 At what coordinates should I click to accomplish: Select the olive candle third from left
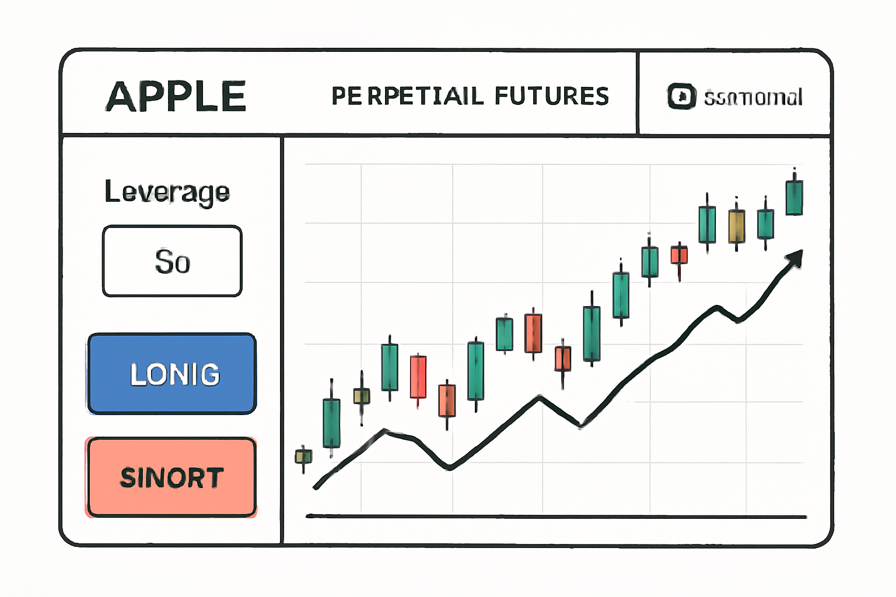[x=362, y=396]
